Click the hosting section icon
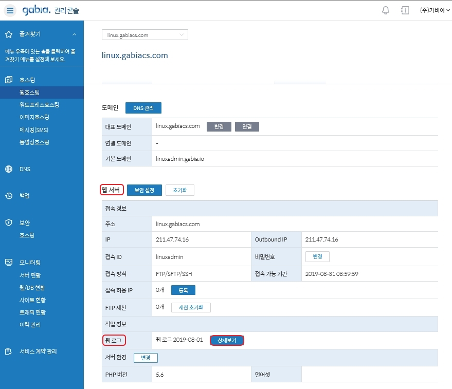The image size is (452, 389). pyautogui.click(x=9, y=80)
